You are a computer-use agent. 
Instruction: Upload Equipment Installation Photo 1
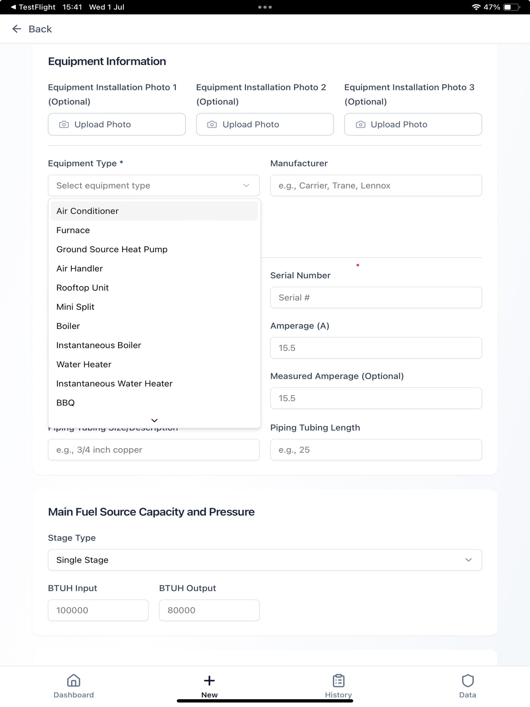[117, 124]
